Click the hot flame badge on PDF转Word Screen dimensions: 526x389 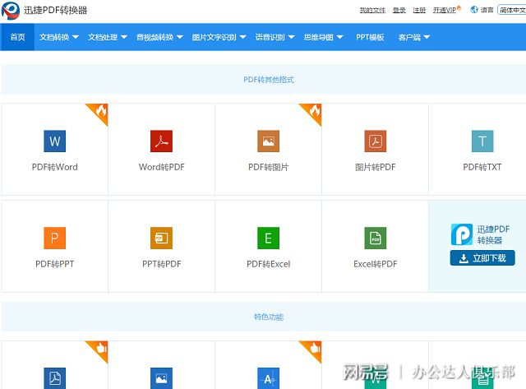[100, 111]
